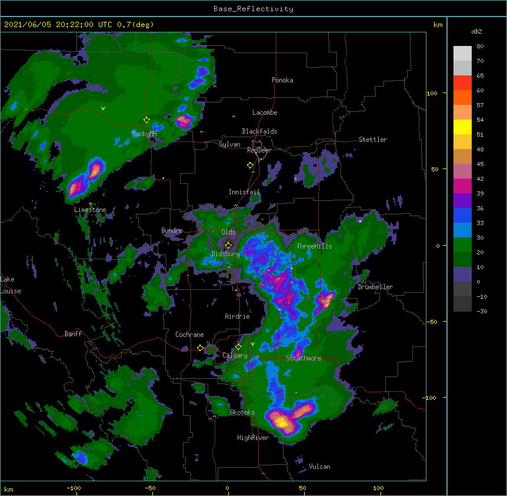This screenshot has width=507, height=496.
Task: Click the yellow diamond marker near RockyMH
Action: (147, 120)
